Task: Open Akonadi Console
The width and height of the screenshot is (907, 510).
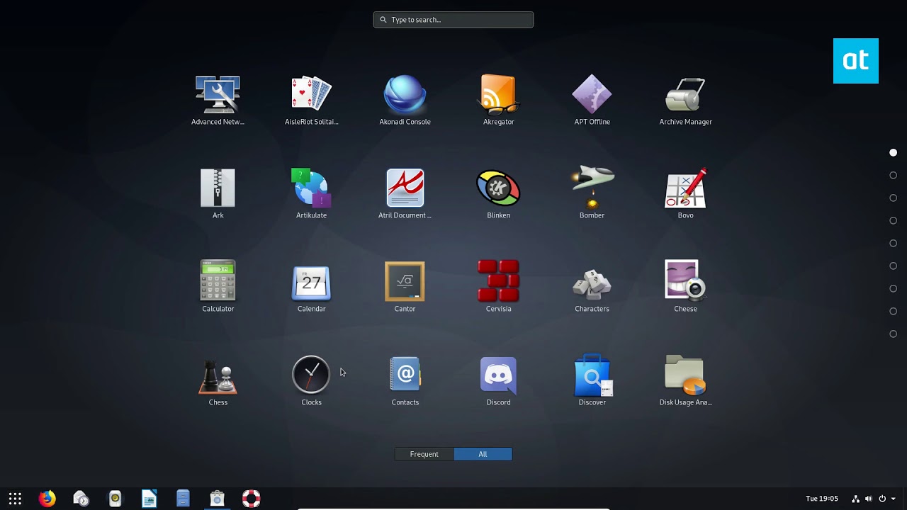Action: click(405, 95)
